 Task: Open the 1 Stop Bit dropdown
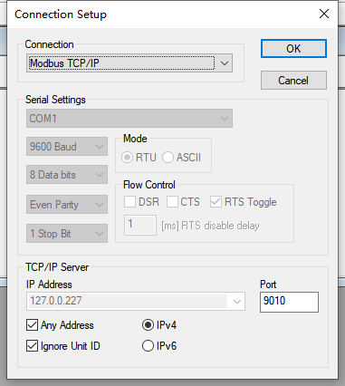[67, 234]
